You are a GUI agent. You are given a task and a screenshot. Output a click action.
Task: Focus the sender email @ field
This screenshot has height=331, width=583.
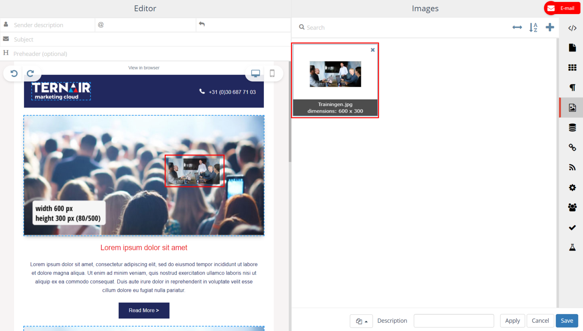(145, 25)
